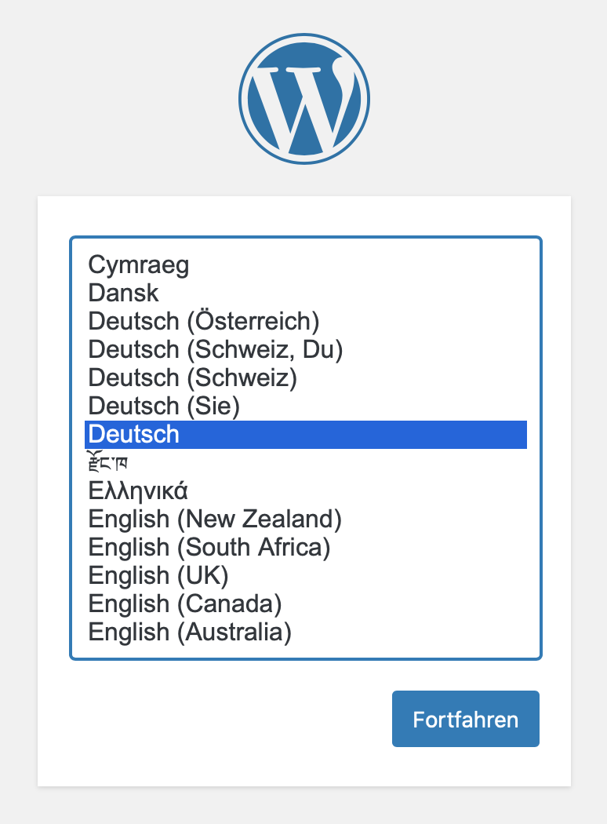The height and width of the screenshot is (824, 607).
Task: Click the highlighted Deutsch option
Action: pyautogui.click(x=306, y=435)
